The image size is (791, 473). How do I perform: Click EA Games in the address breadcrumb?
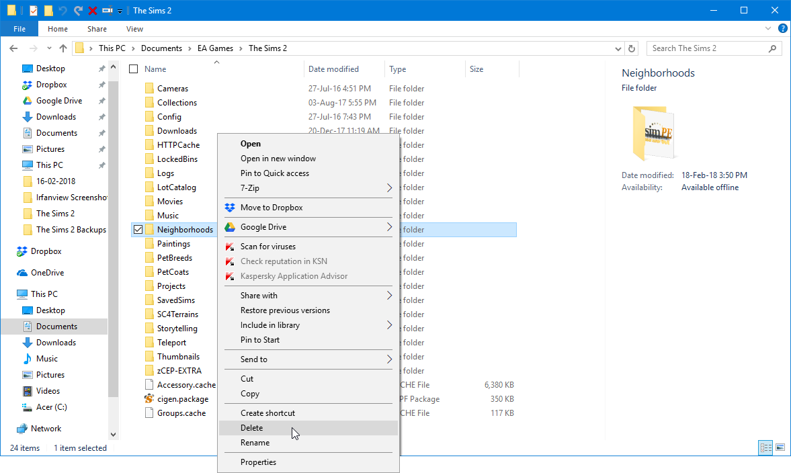216,48
